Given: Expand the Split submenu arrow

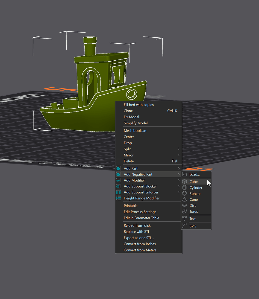Looking at the screenshot, I should [x=179, y=149].
